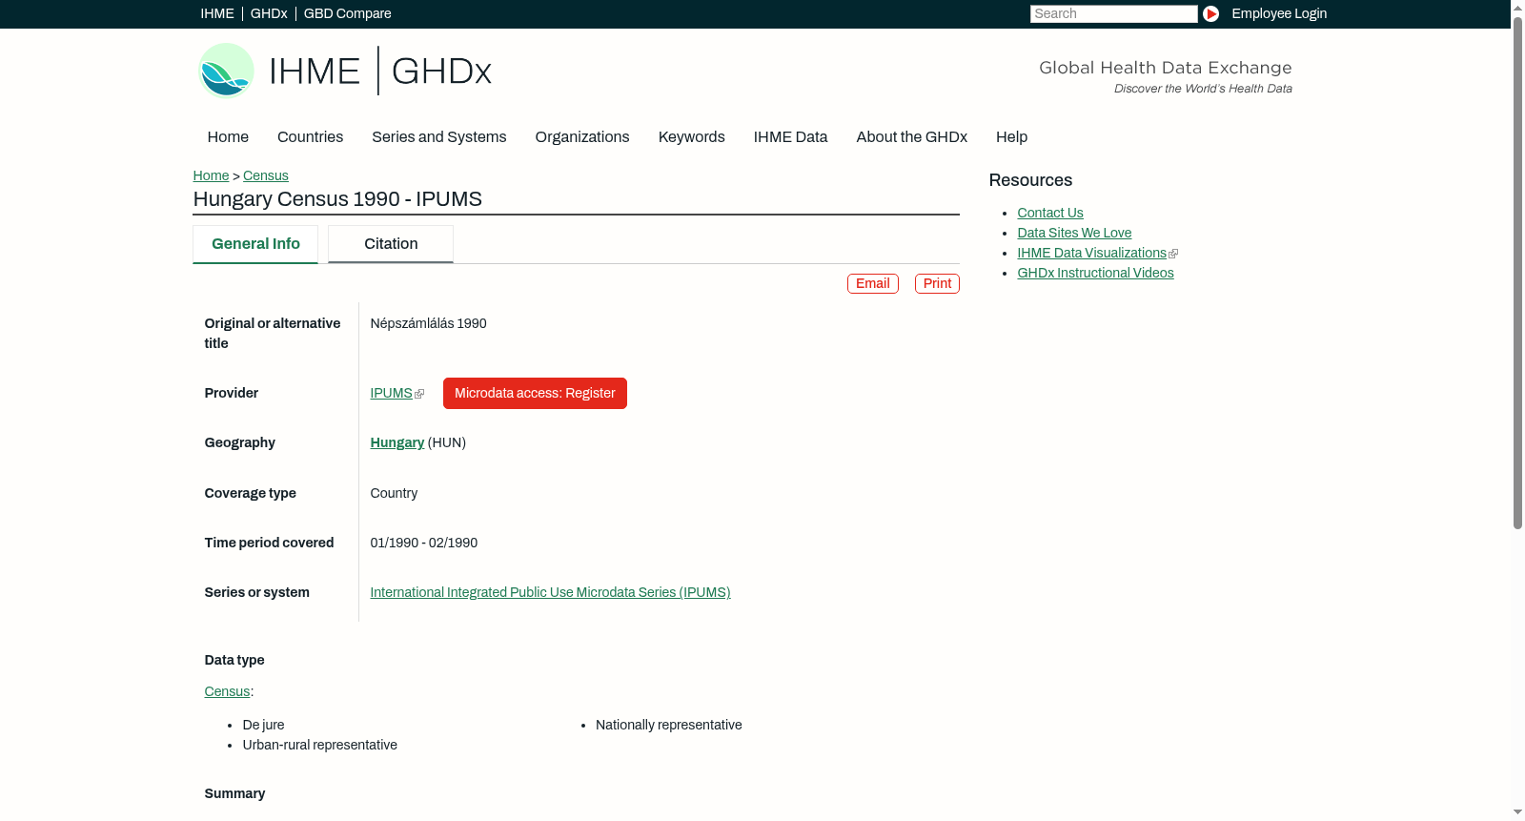This screenshot has width=1525, height=821.
Task: Click the Coverage type value Country
Action: pos(394,493)
